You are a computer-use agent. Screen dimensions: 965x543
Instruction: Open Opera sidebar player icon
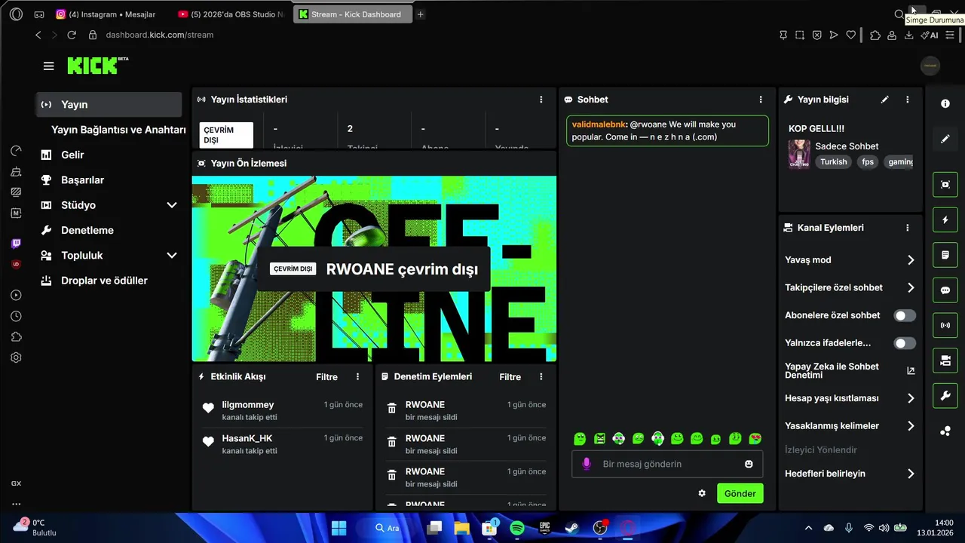coord(16,295)
